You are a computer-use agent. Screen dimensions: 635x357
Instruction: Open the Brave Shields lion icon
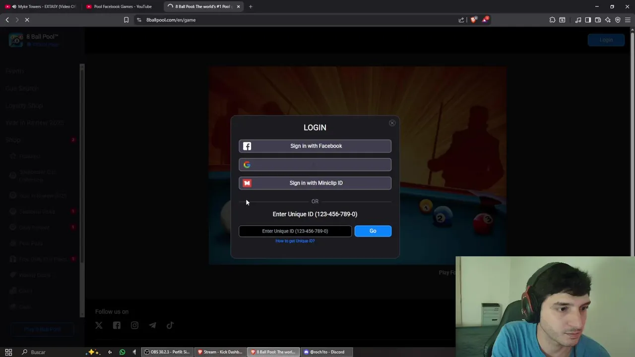(473, 20)
